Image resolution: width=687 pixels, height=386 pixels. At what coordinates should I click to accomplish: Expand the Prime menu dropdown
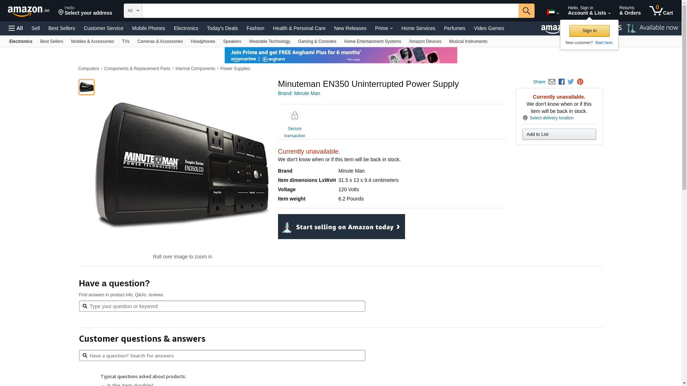tap(384, 28)
